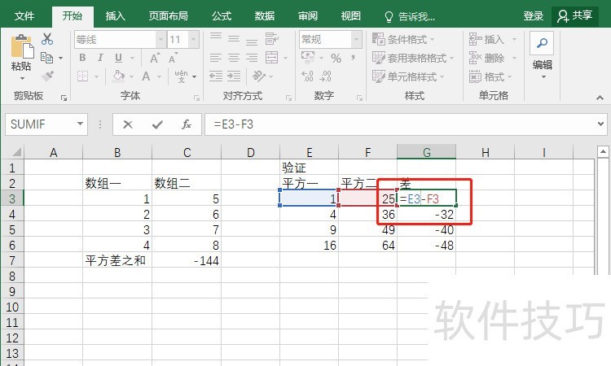Image resolution: width=611 pixels, height=366 pixels.
Task: Open Insert Function fx dialog
Action: tap(187, 124)
